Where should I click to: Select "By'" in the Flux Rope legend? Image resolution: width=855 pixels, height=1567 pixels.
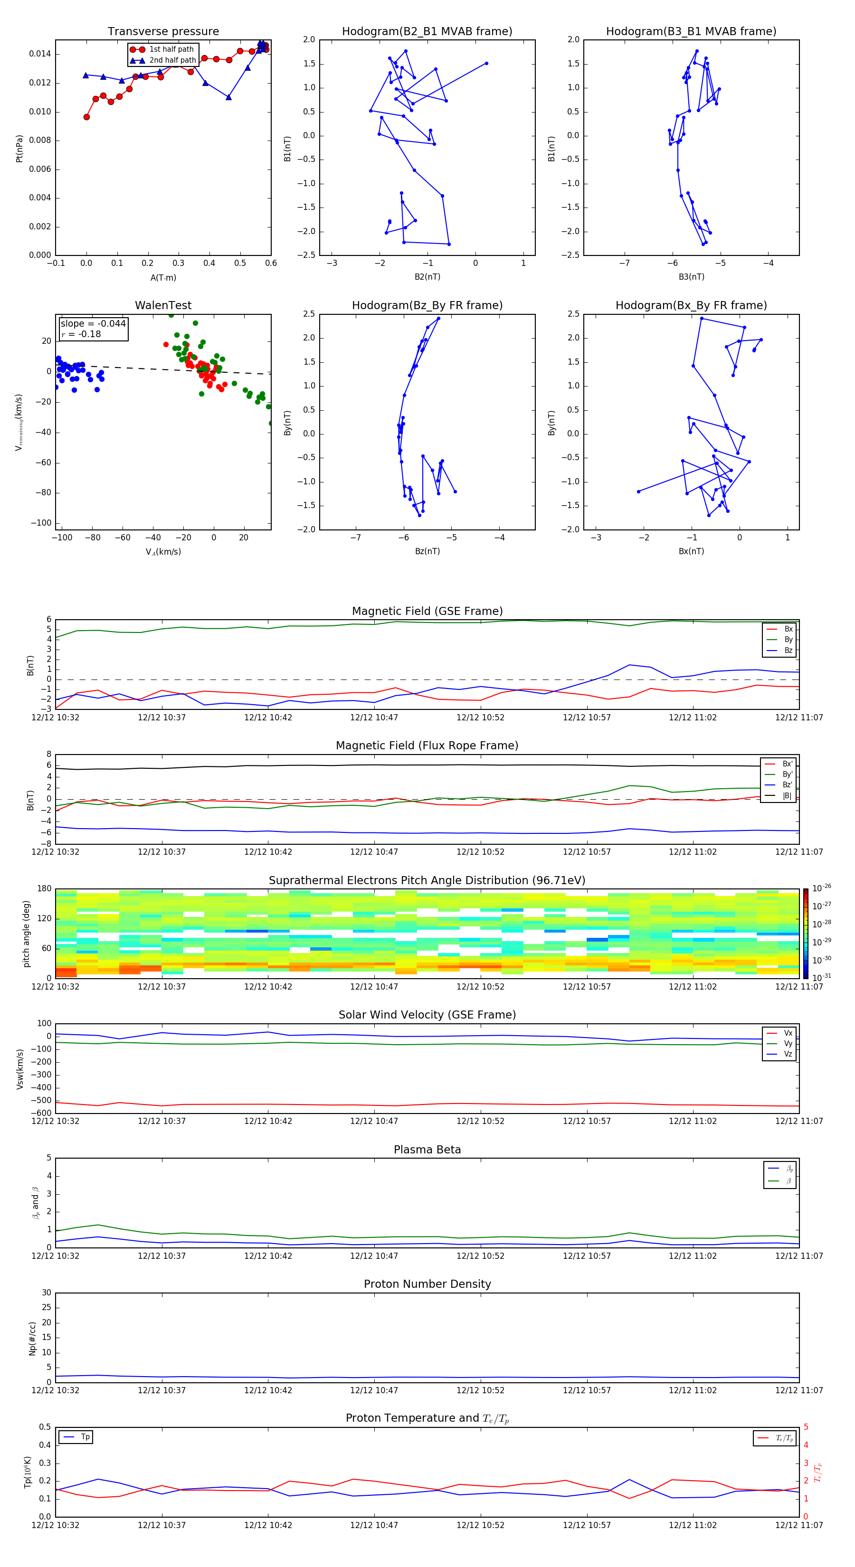coord(779,774)
